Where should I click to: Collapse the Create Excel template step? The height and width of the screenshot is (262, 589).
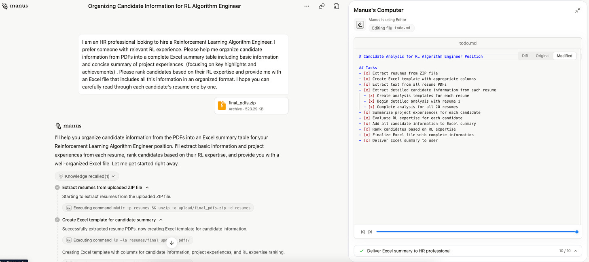161,220
